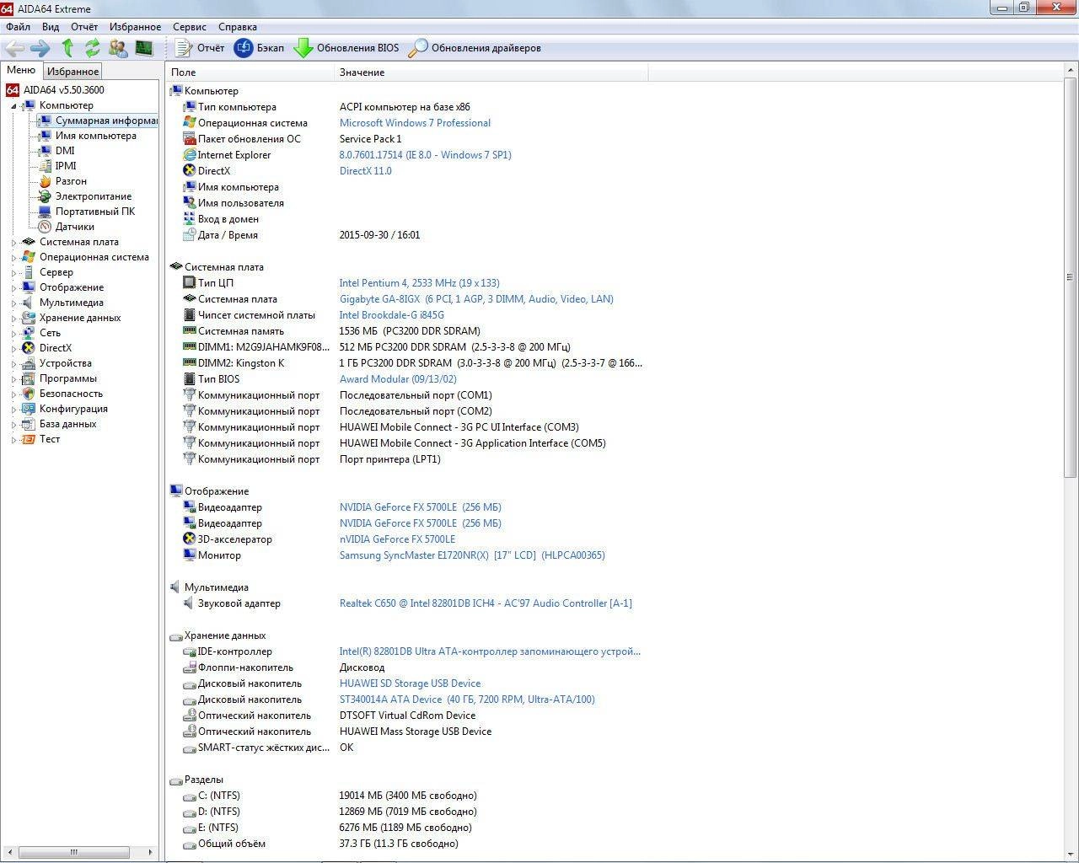
Task: Open the DirectX 11.0 link
Action: pyautogui.click(x=365, y=171)
